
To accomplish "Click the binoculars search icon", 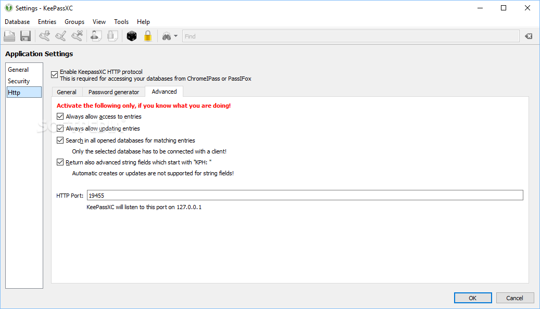I will click(167, 36).
